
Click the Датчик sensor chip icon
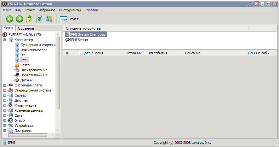[17, 80]
